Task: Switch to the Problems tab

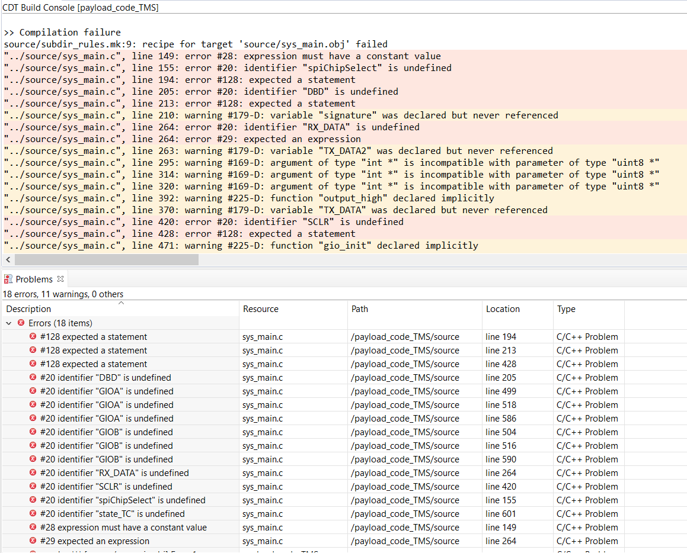Action: (34, 279)
